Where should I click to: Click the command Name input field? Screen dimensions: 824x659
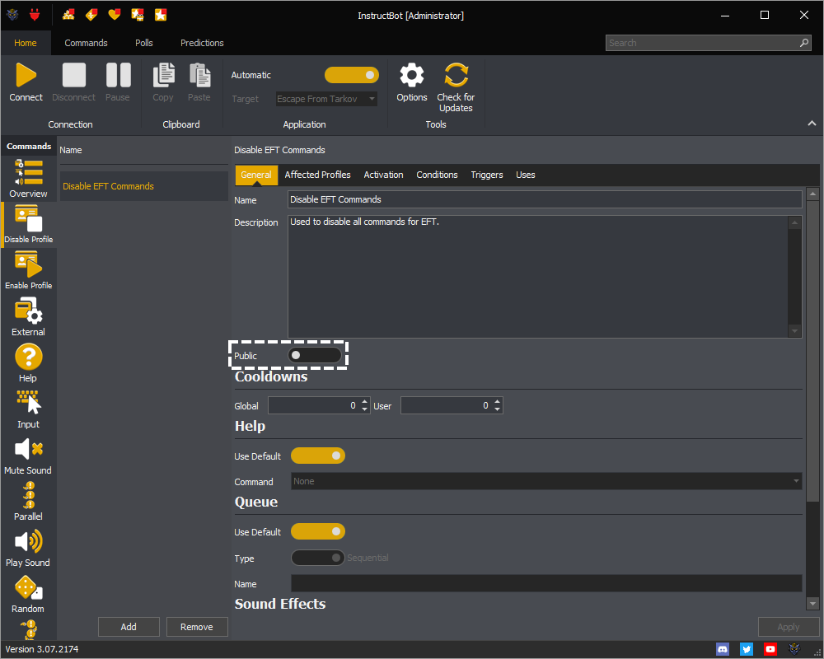tap(545, 199)
